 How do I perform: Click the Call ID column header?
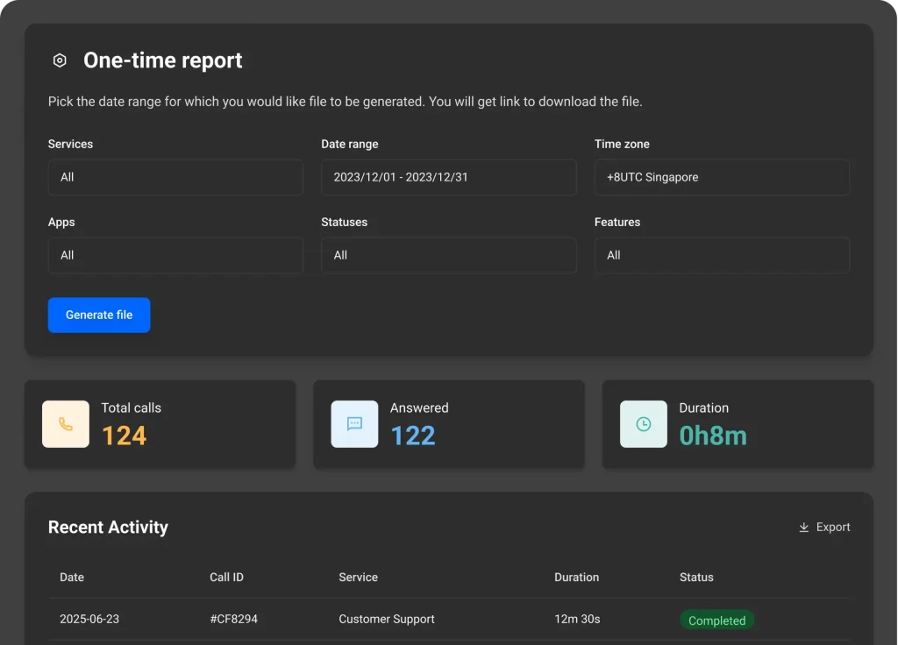pos(226,578)
